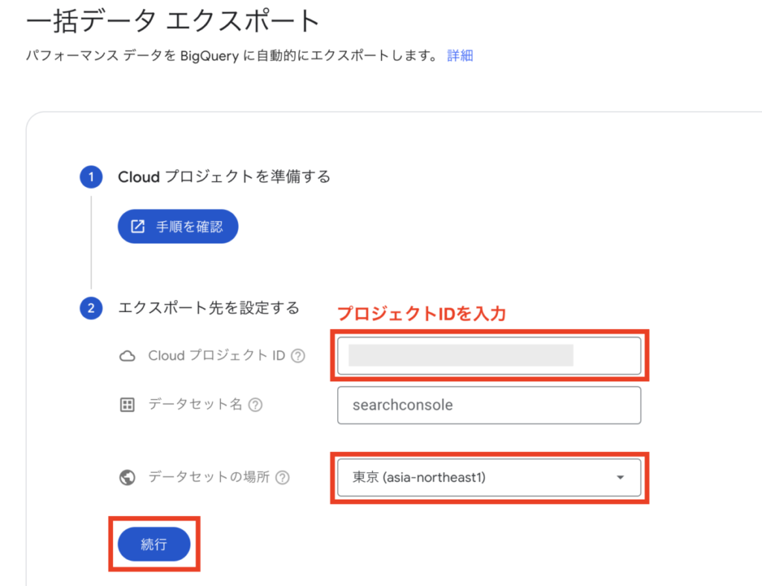Screen dimensions: 762x586
Task: Click the 手順を確認 button
Action: coord(178,226)
